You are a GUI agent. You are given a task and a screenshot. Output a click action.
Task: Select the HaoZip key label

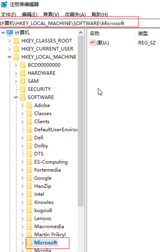tap(43, 186)
